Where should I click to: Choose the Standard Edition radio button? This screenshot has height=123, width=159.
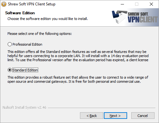pos(10,70)
